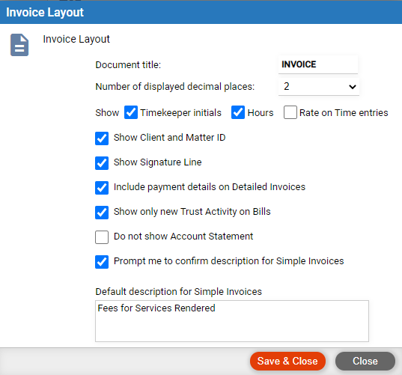Open the decimal places dropdown
This screenshot has height=375, width=402.
click(x=319, y=87)
